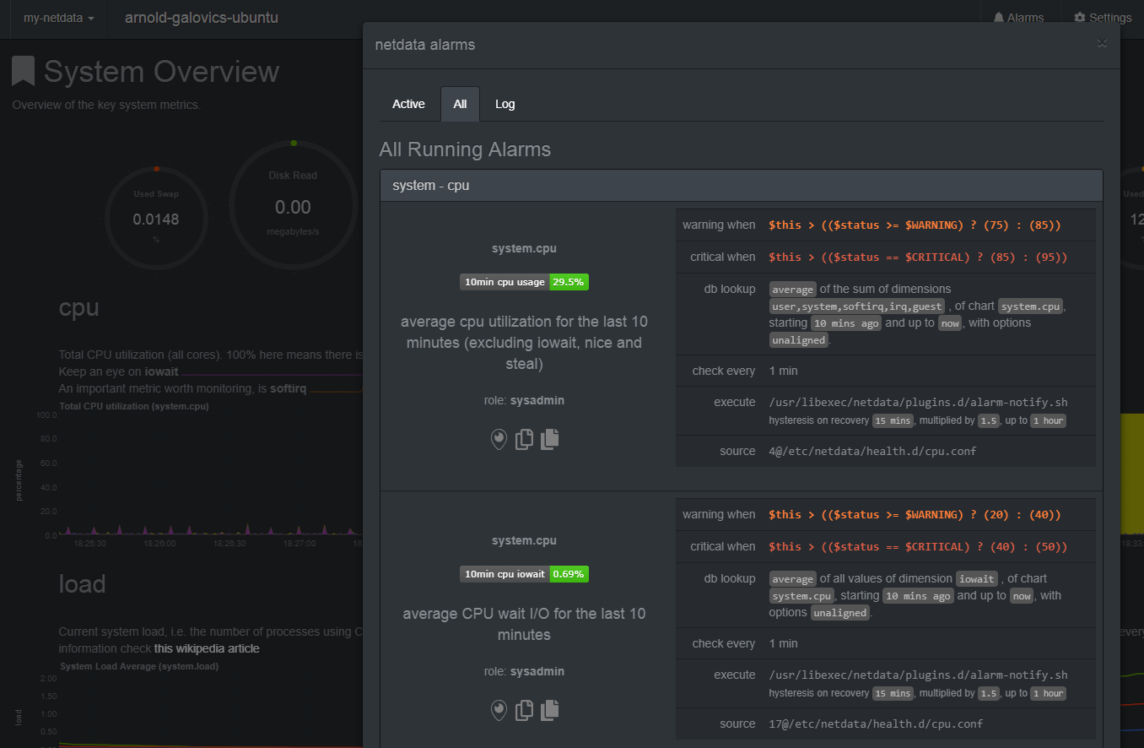
Task: Click the 10min cpu iowait 0.69% badge
Action: 524,574
